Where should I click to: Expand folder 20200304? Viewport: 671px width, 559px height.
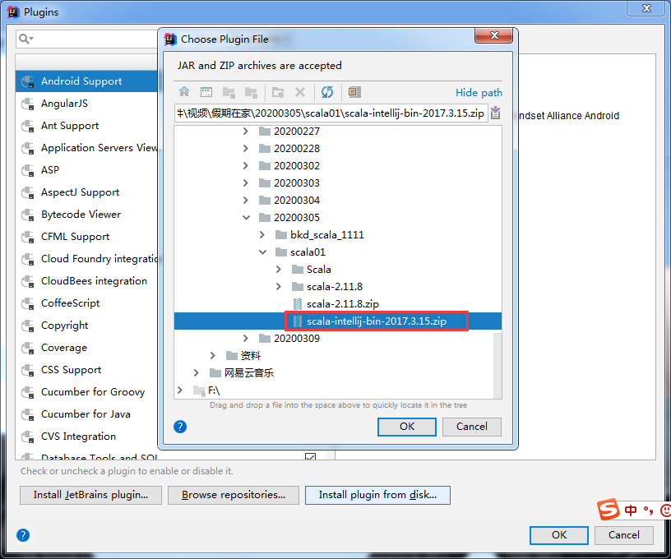click(246, 200)
